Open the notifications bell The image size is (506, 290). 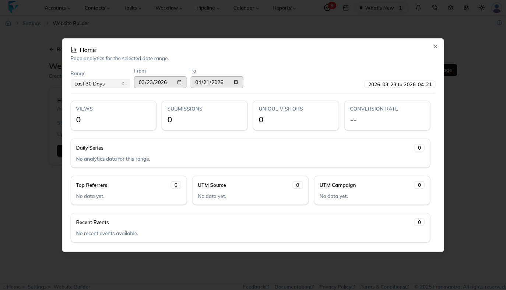[418, 8]
